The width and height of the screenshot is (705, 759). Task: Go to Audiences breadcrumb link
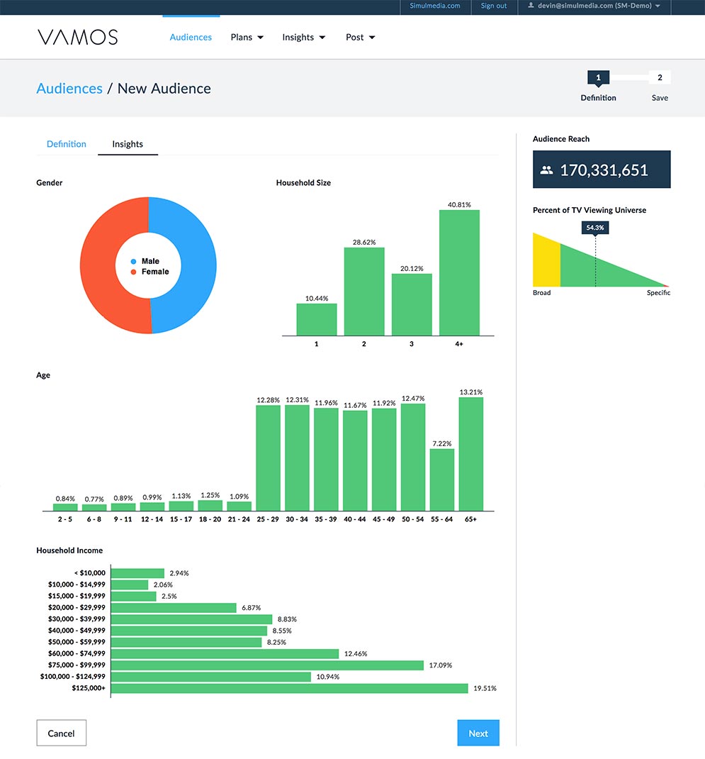click(x=69, y=89)
